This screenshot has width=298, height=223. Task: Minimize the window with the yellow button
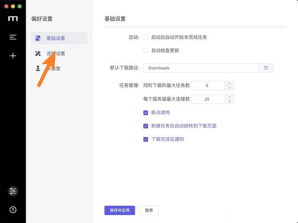(x=13, y=7)
